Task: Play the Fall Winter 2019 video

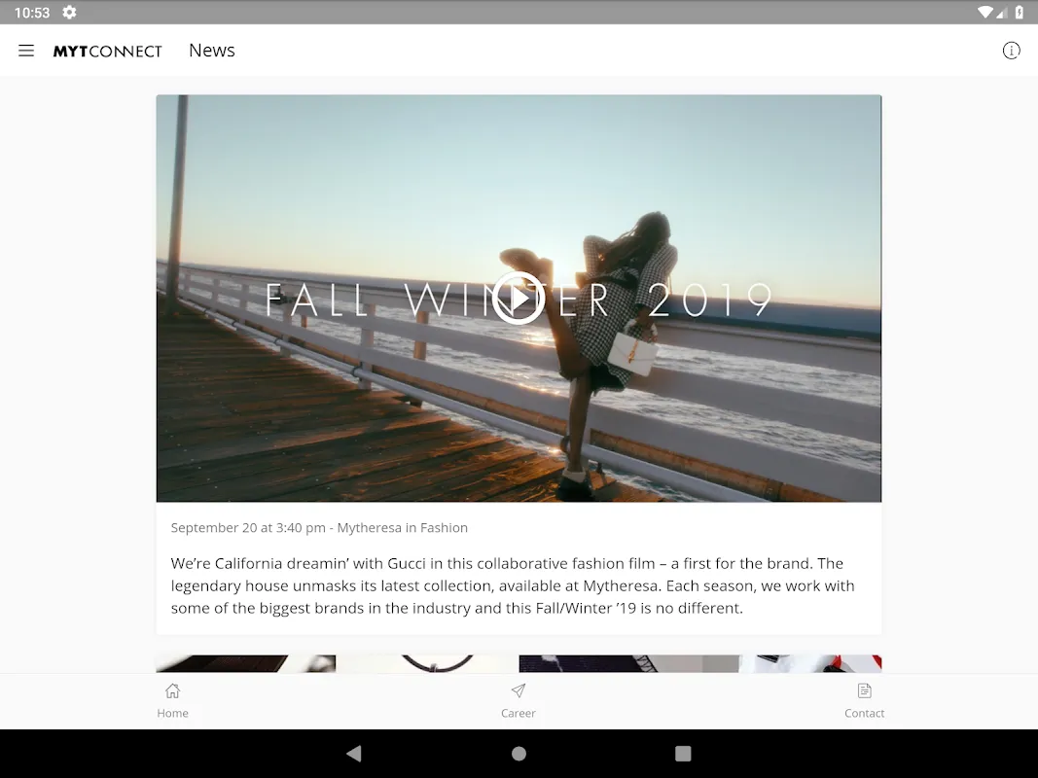Action: click(x=518, y=298)
